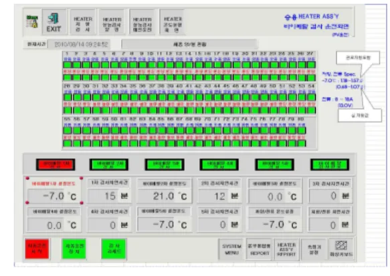Open the SYSTEM MENU button
This screenshot has height=276, width=390.
231,249
